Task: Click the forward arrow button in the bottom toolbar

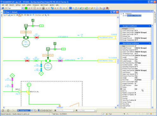Action: tap(8, 110)
